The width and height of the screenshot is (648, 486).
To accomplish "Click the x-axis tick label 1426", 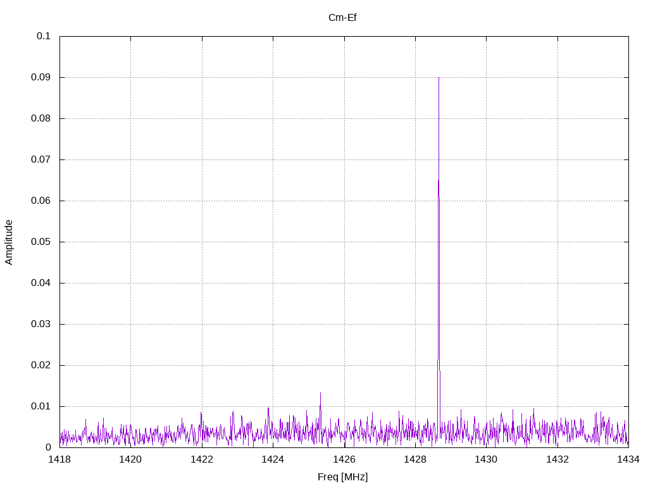I will tap(344, 459).
